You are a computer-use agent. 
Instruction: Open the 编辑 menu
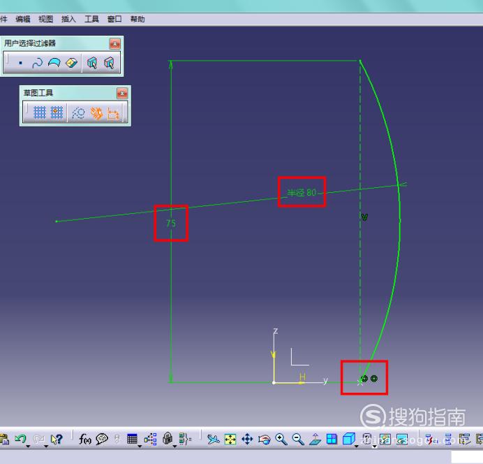(23, 19)
